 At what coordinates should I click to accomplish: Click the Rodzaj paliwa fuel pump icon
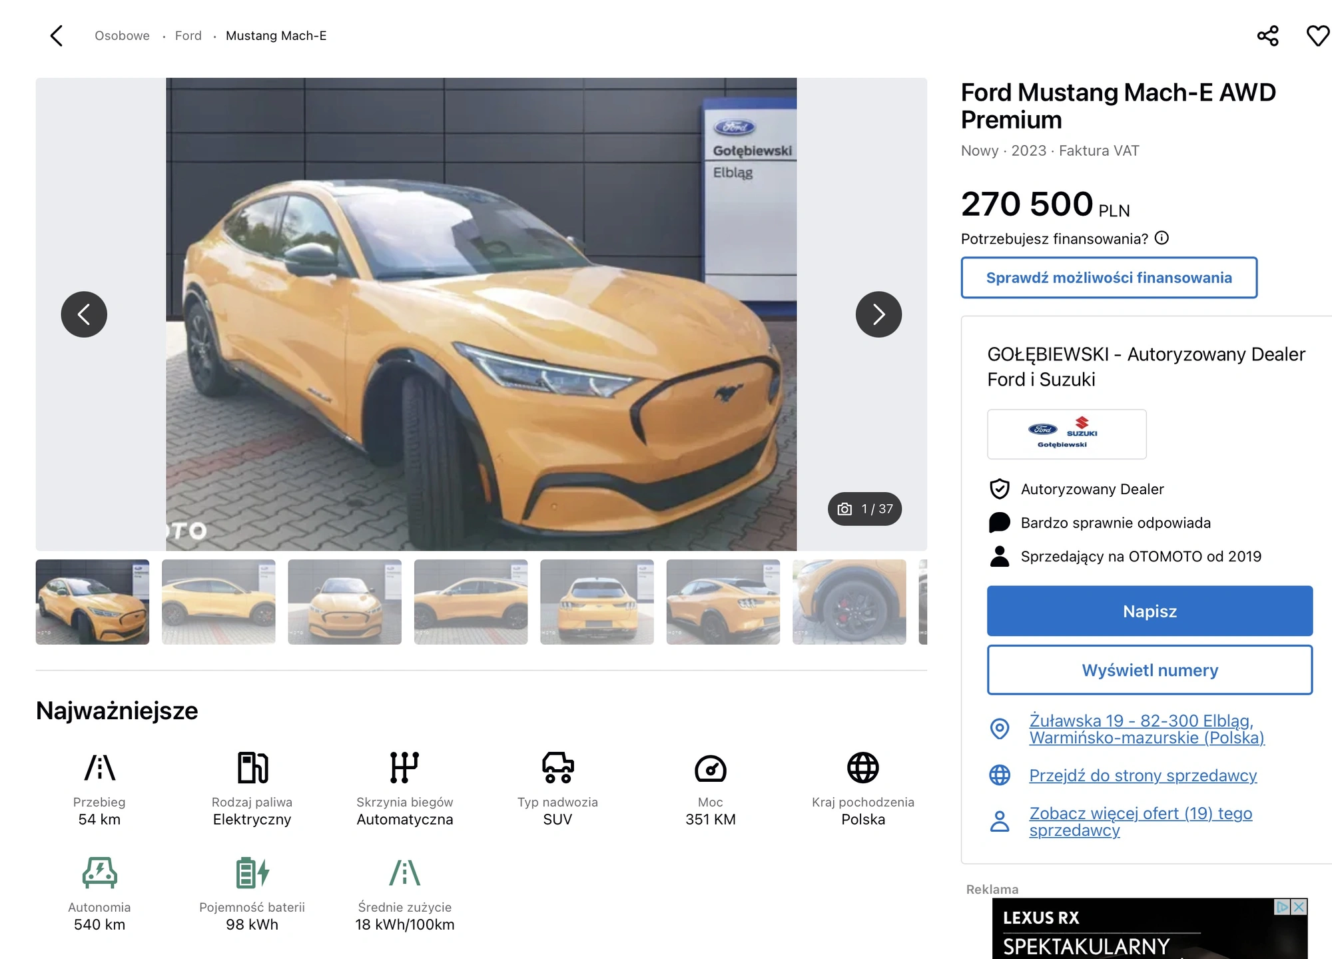pos(252,767)
